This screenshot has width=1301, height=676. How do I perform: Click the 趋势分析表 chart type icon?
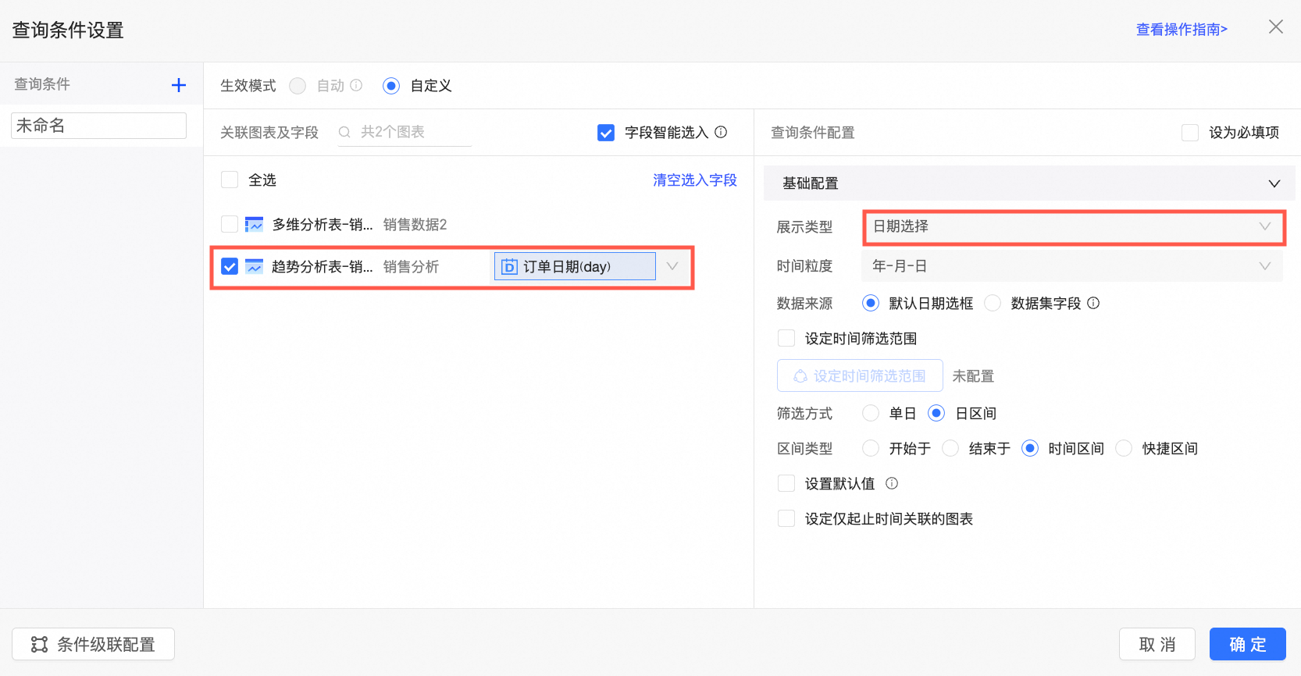point(255,266)
